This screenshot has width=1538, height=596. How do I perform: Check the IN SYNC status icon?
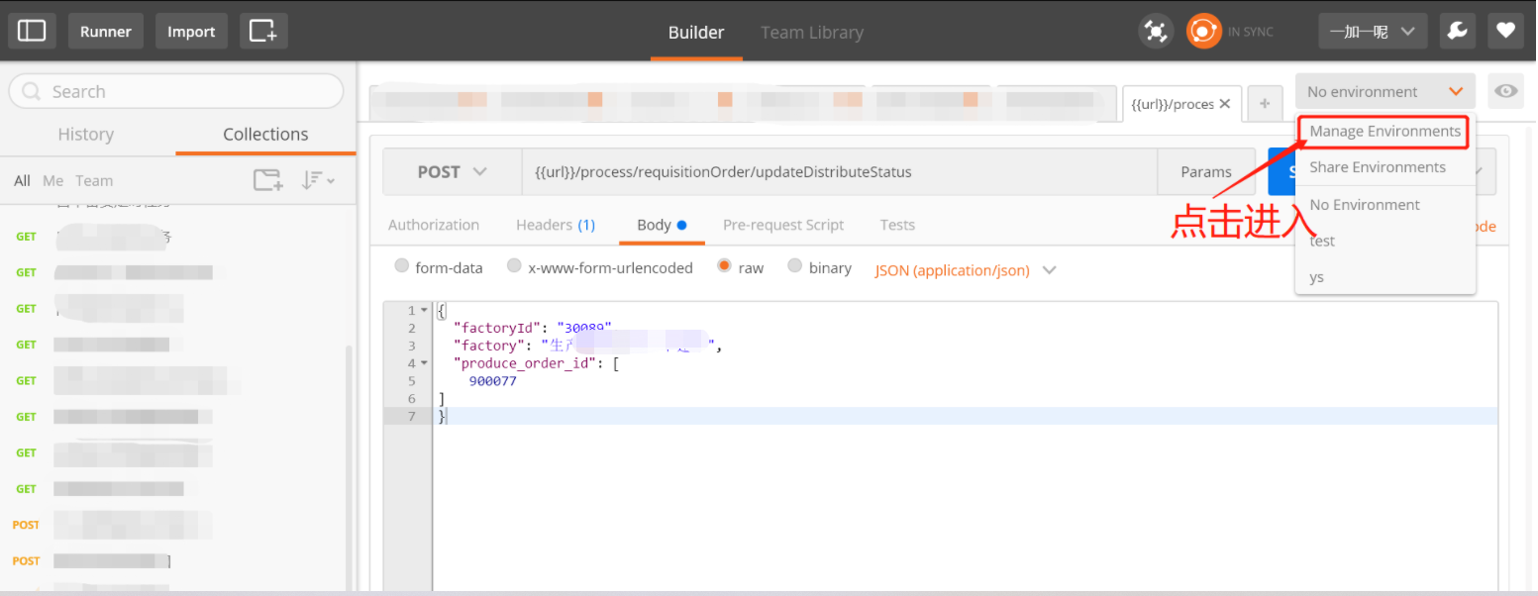coord(1203,32)
